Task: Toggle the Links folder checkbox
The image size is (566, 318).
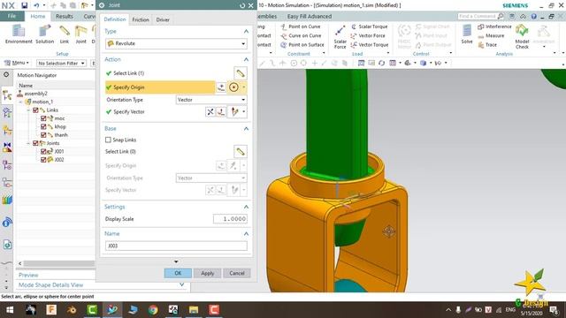Action: [x=35, y=110]
